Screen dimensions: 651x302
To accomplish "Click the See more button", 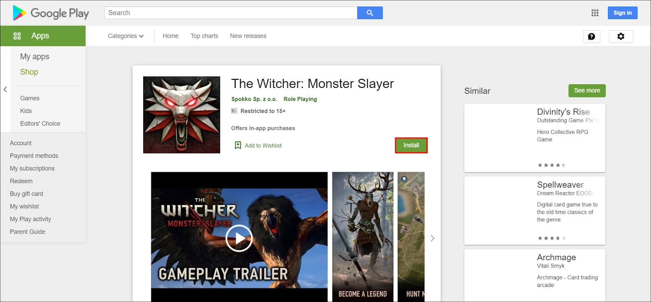I will [587, 90].
